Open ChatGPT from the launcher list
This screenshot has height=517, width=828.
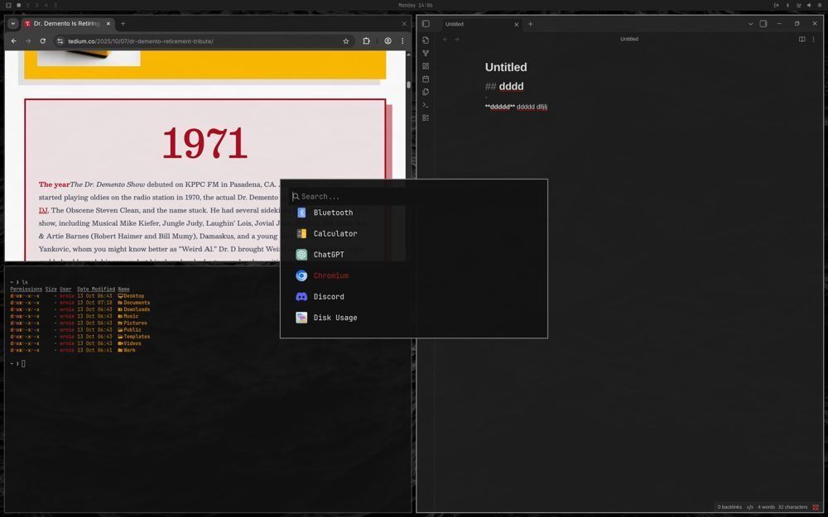click(328, 255)
